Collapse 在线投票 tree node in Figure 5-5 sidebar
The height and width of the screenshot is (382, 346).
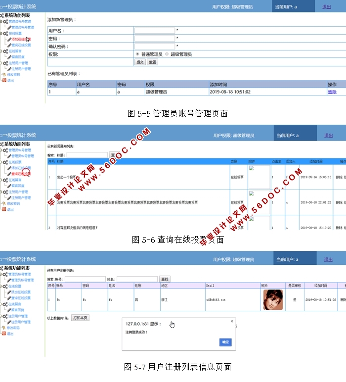[x=1, y=34]
